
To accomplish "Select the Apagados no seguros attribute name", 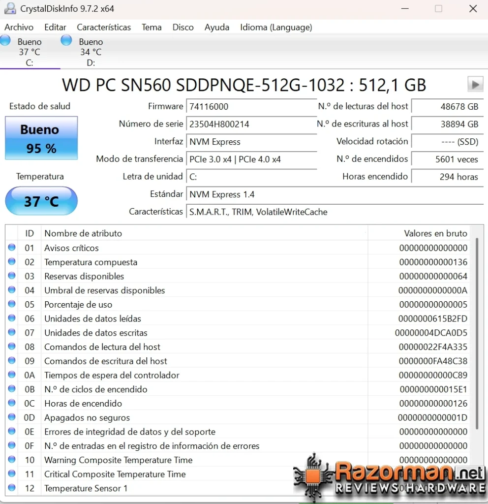I will pos(87,417).
